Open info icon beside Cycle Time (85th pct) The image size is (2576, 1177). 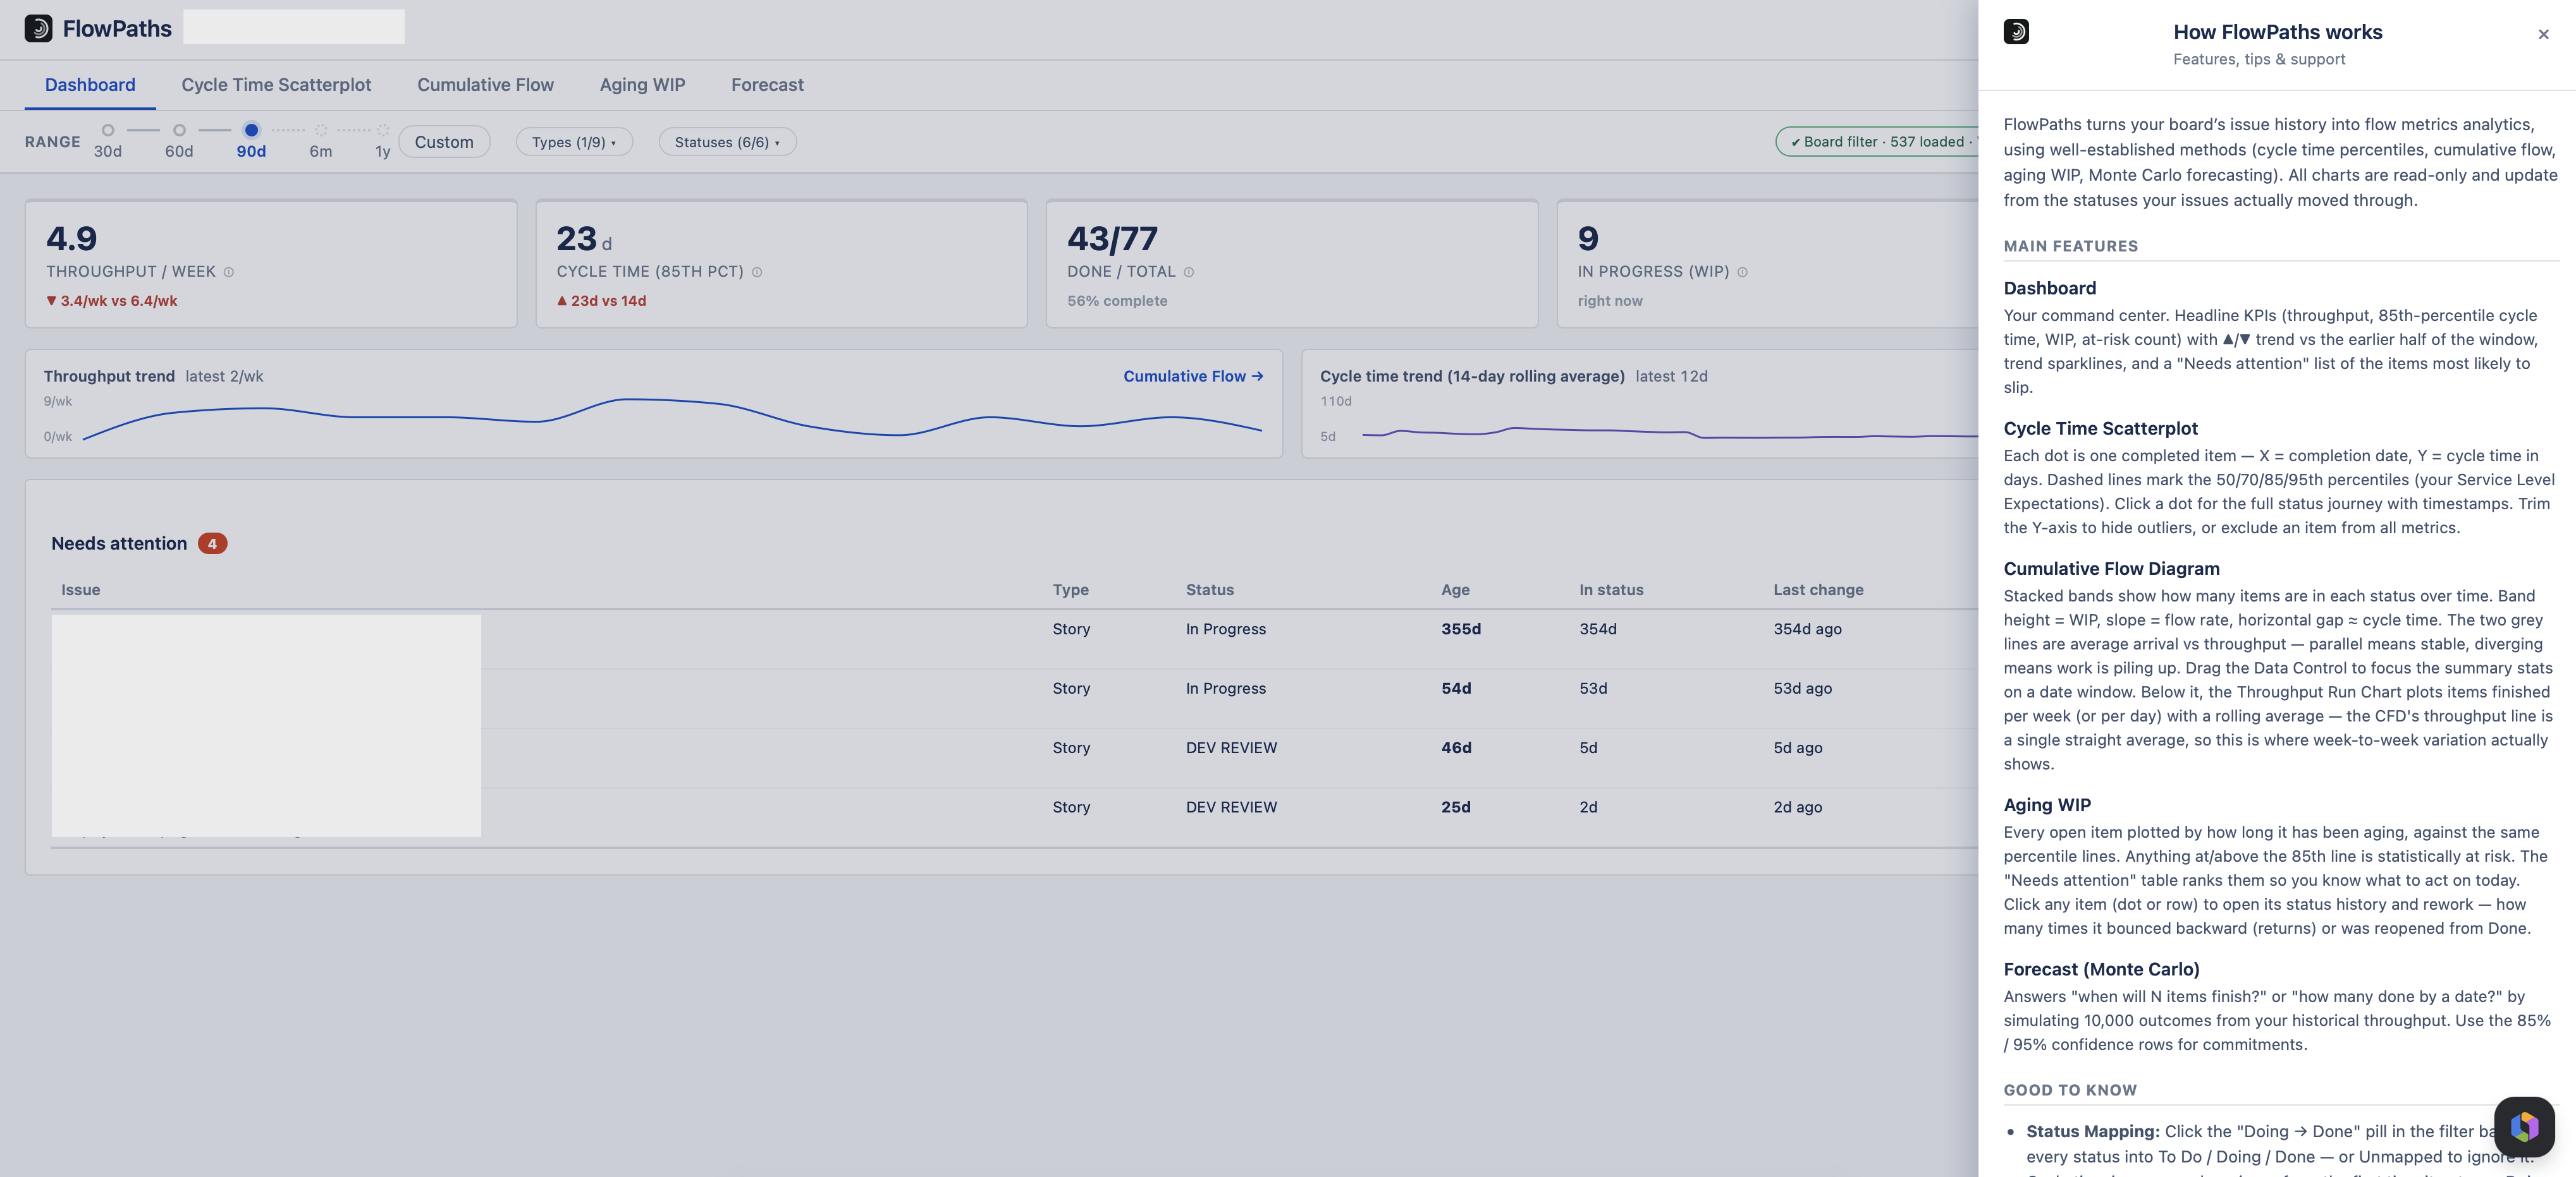[757, 272]
